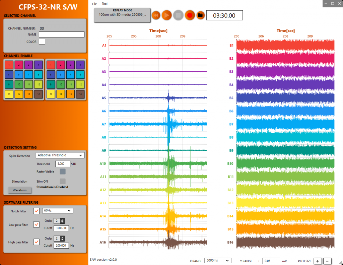Open the Tool menu
This screenshot has width=343, height=265.
(x=105, y=4)
